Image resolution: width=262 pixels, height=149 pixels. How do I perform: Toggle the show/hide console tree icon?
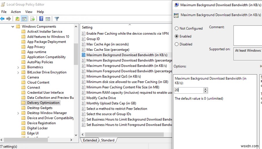24,19
